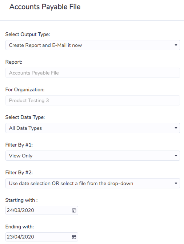Viewport: 184px width, 244px height.
Task: Open 'Use date selection OR select a file' dropdown
Action: (93, 183)
